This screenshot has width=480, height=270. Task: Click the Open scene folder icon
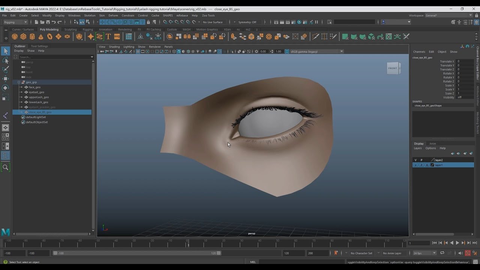[x=42, y=22]
